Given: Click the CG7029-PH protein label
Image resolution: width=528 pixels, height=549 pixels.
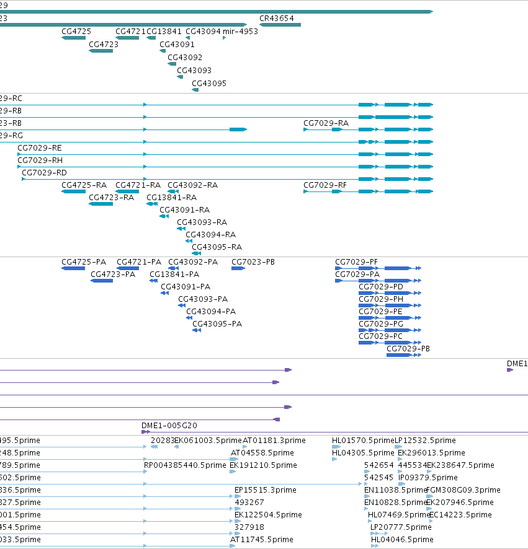Looking at the screenshot, I should click(381, 299).
